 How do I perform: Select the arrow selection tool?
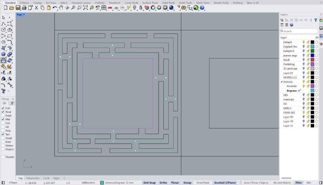pos(4,18)
